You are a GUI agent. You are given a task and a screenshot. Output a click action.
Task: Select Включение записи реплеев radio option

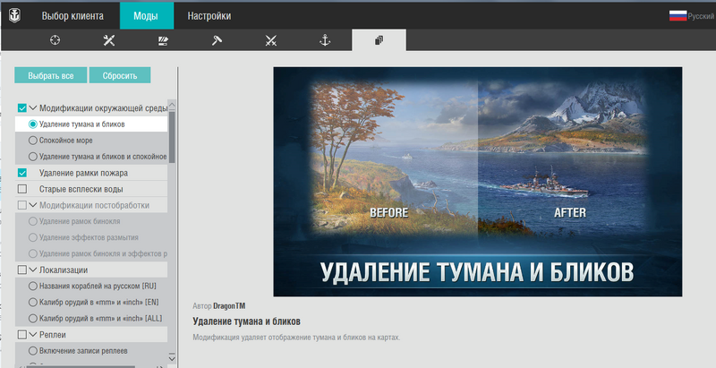(x=33, y=351)
